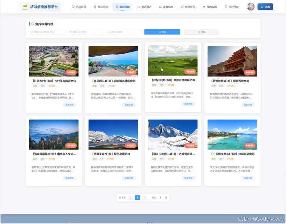Image resolution: width=286 pixels, height=224 pixels.
Task: Click the title 【江西乡村3日游】古村落与陶瓷文化
Action: [x=54, y=81]
